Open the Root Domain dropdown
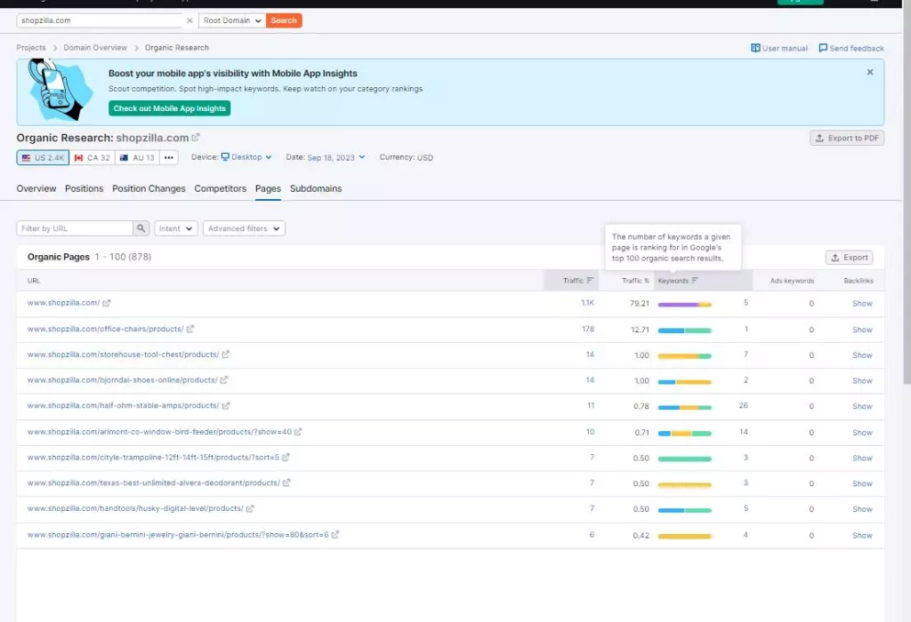The height and width of the screenshot is (622, 911). pos(232,20)
